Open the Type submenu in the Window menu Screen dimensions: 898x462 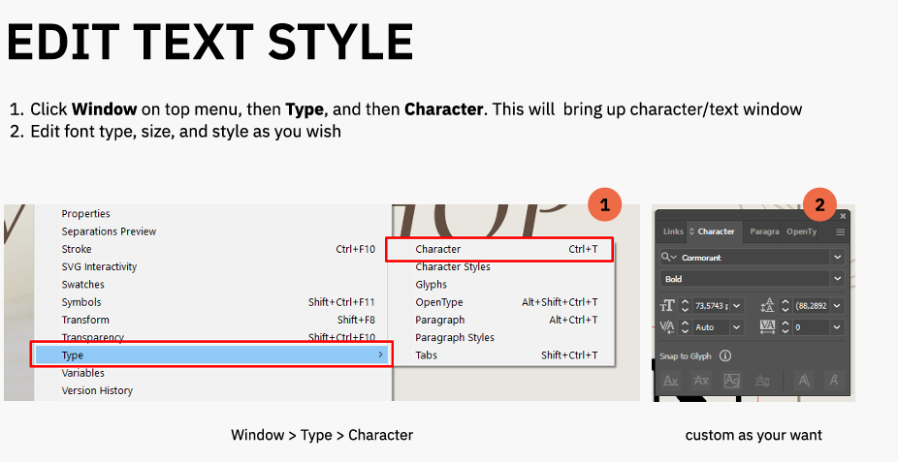(211, 355)
